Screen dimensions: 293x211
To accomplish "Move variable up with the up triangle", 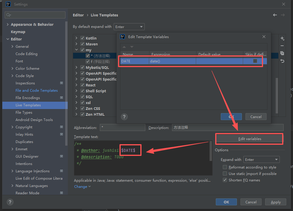I will click(124, 47).
